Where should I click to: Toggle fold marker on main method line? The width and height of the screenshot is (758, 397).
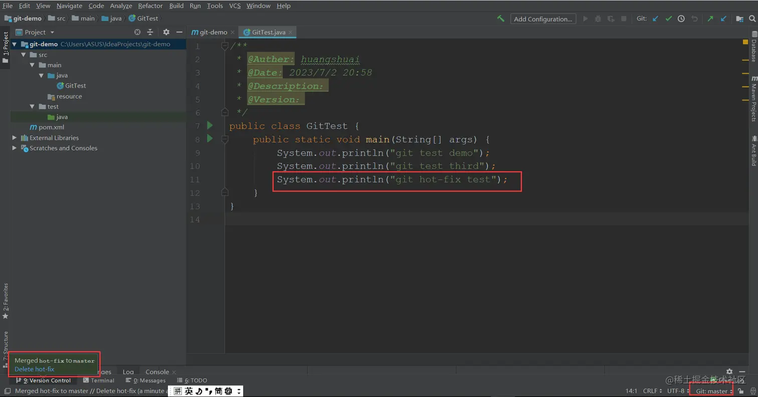225,139
